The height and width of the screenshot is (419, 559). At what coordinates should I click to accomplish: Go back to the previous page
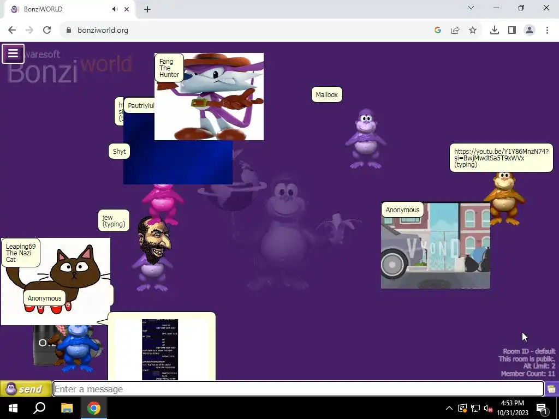(x=12, y=31)
